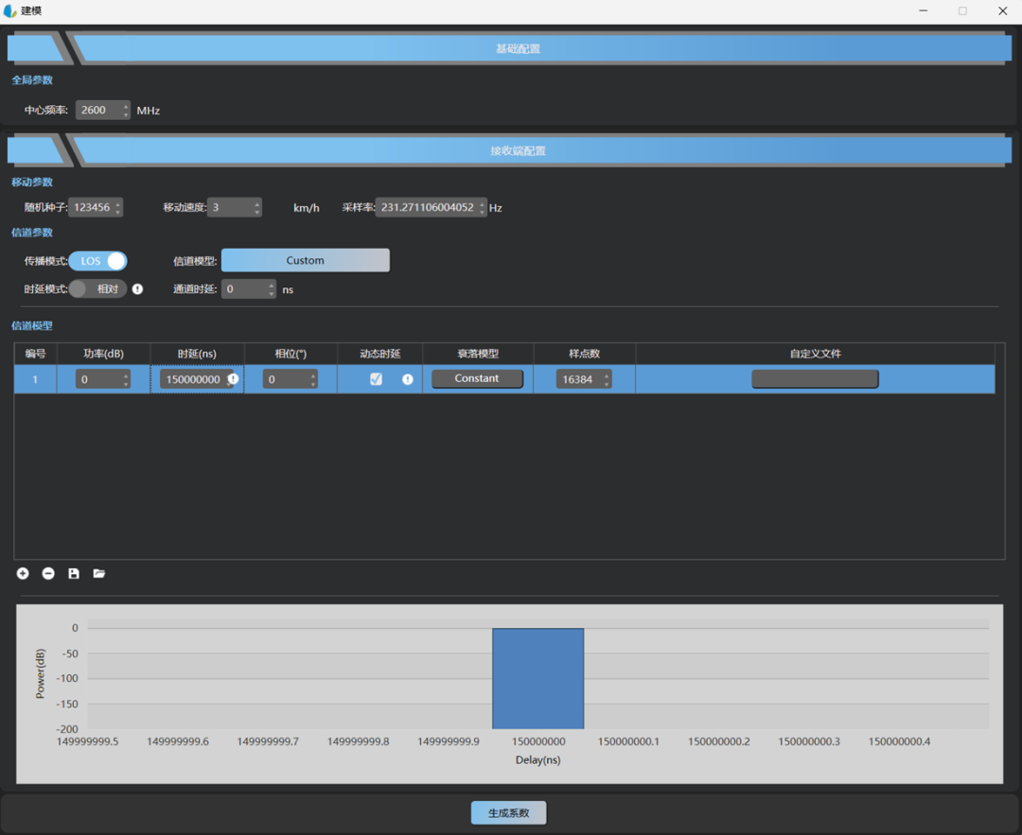This screenshot has width=1022, height=835.
Task: Click the 移动速度 input showing 3
Action: (x=235, y=208)
